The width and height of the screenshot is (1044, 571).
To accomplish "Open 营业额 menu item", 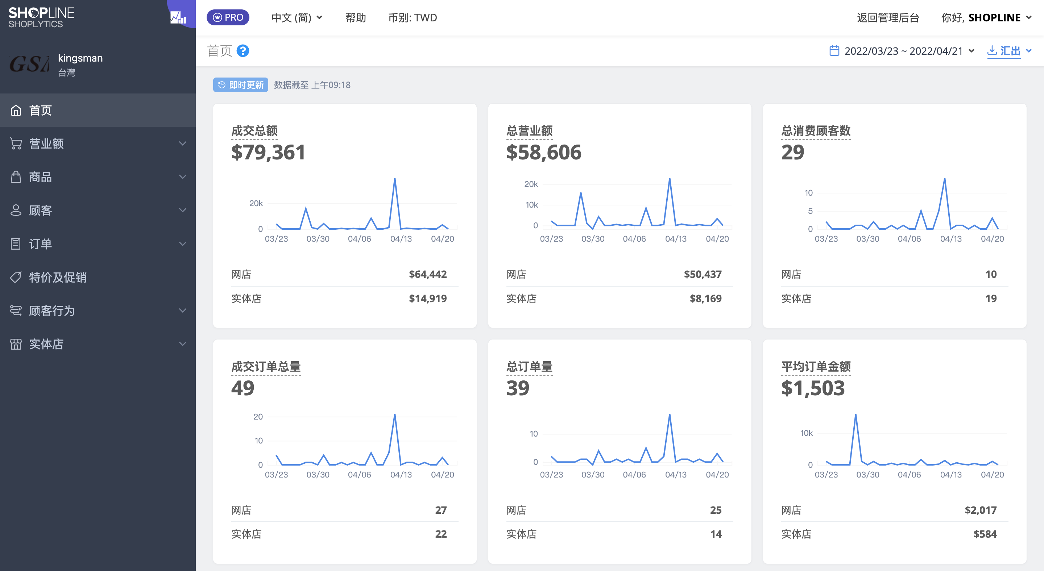I will coord(98,143).
